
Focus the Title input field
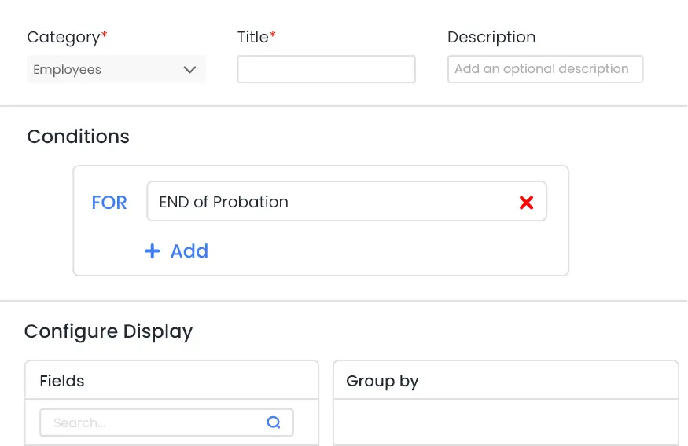tap(326, 69)
